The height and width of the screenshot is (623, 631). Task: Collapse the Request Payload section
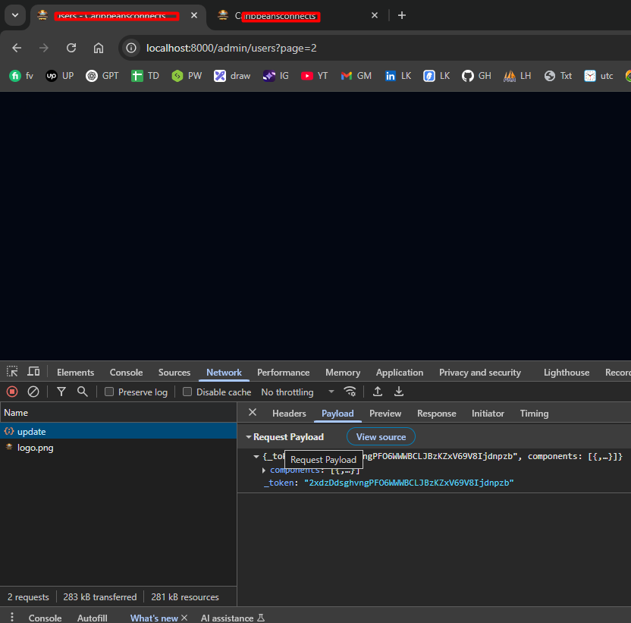[248, 437]
